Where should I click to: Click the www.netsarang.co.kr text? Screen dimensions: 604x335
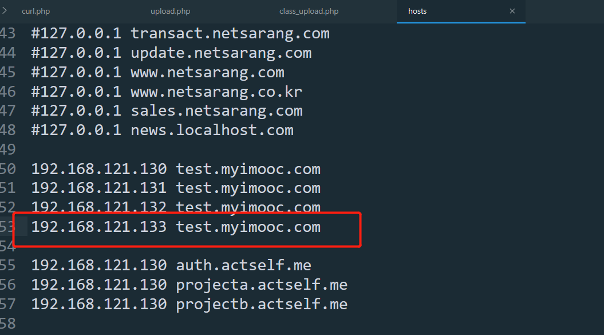click(216, 92)
